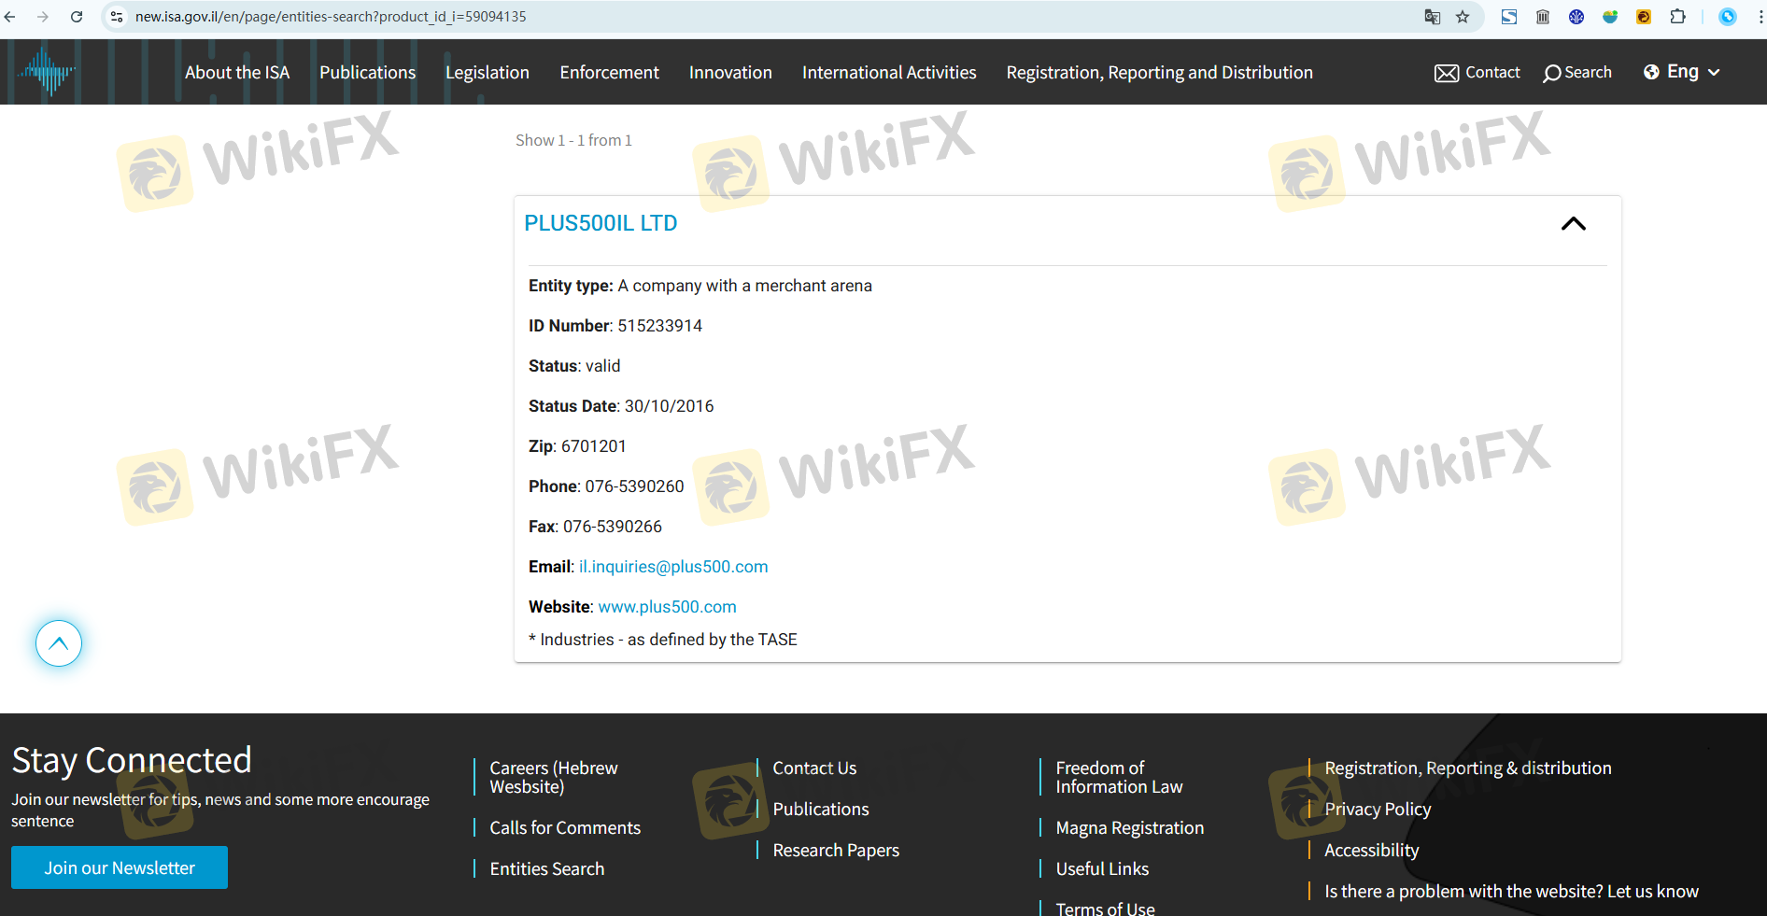Click the Phone 076-5390260 text
Image resolution: width=1767 pixels, height=916 pixels.
click(606, 486)
